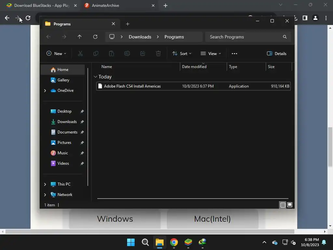Switch to details list view icon
Viewport: 333px width, 250px height.
coord(283,205)
